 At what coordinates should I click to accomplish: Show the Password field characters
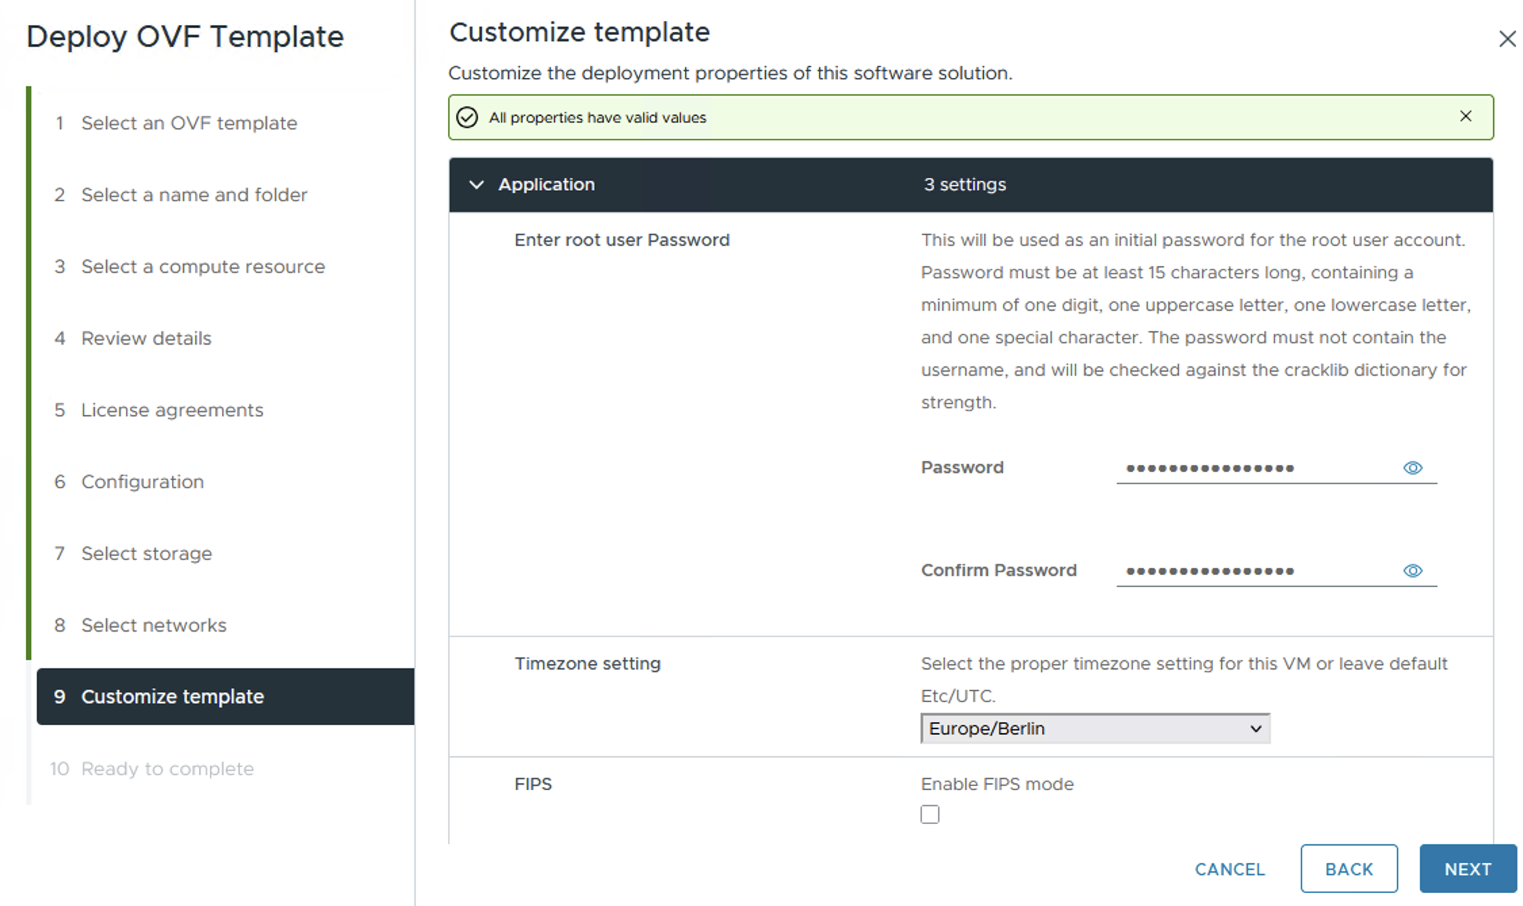pos(1412,468)
